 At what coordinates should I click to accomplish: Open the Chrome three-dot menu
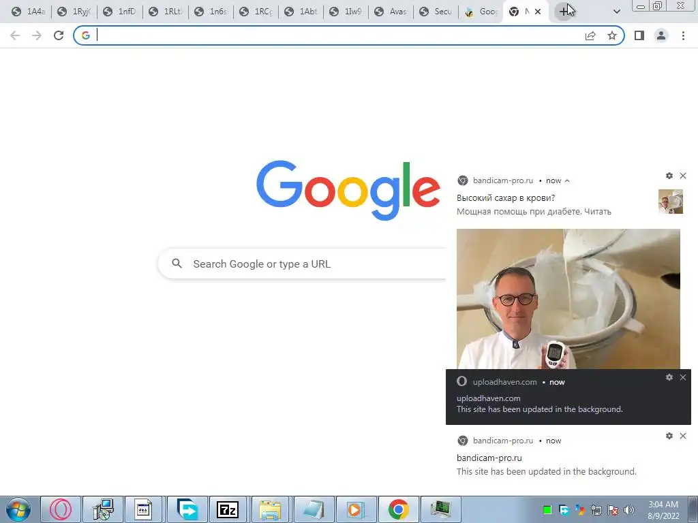click(683, 35)
